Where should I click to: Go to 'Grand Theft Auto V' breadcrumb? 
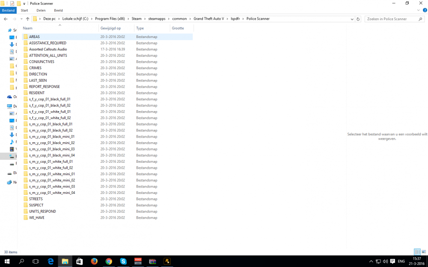(x=209, y=19)
